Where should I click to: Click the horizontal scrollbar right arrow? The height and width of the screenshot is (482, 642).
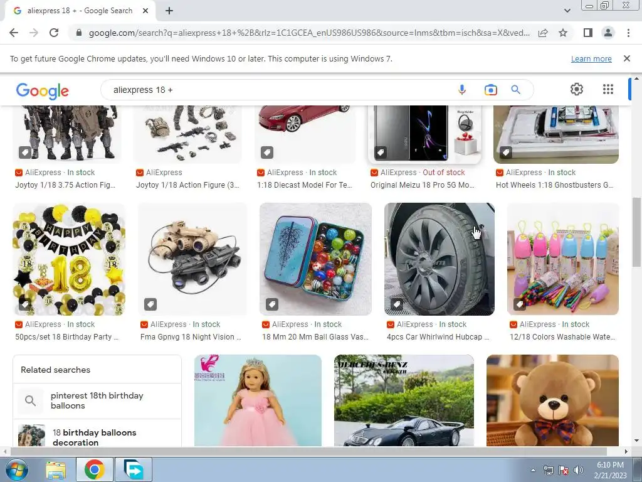pyautogui.click(x=626, y=452)
